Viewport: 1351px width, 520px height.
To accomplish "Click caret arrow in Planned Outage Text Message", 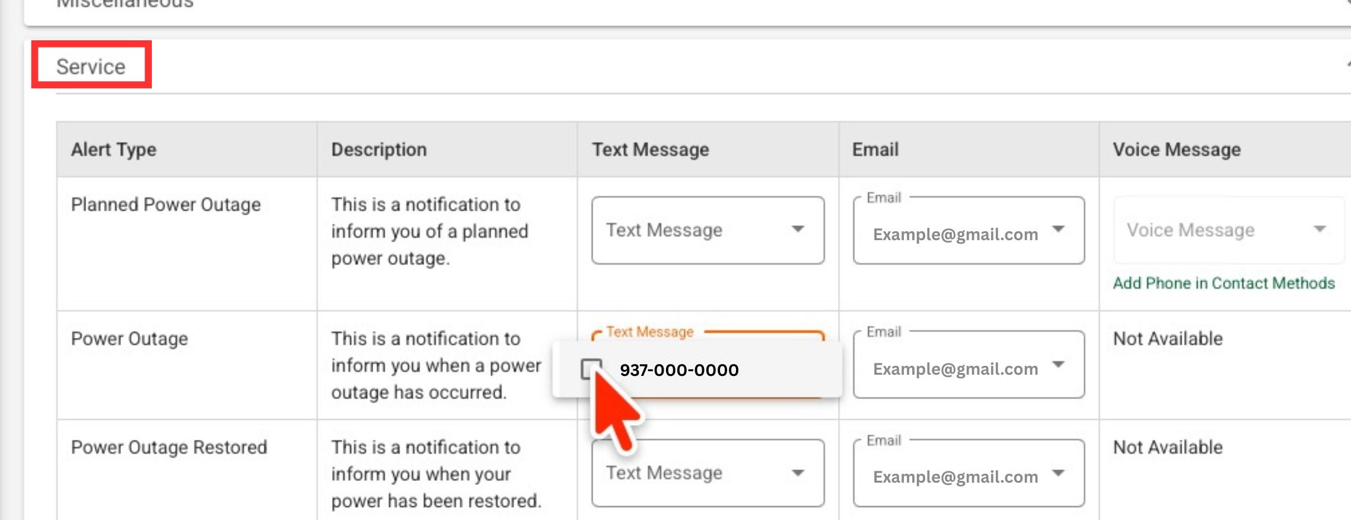I will (798, 229).
